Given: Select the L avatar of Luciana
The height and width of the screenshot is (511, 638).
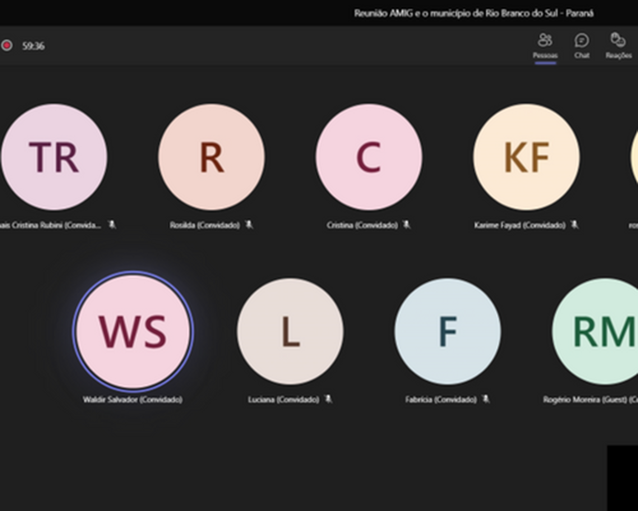Looking at the screenshot, I should tap(290, 331).
